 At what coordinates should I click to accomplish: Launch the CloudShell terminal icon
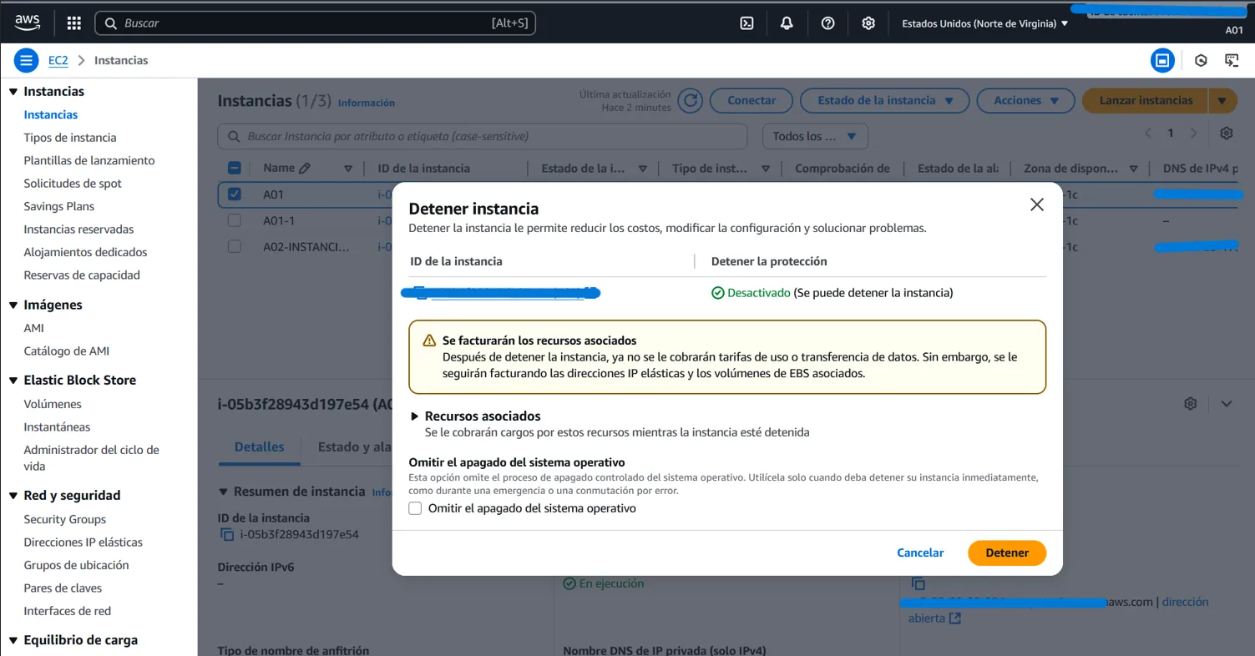tap(746, 23)
